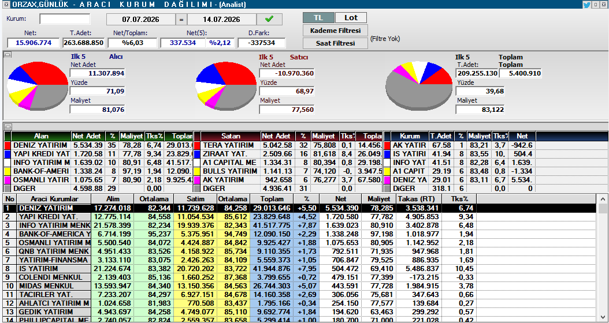Click the yellow swatch beside BULLS YATIRIM
Screen dimensions: 609x323
tap(197, 171)
